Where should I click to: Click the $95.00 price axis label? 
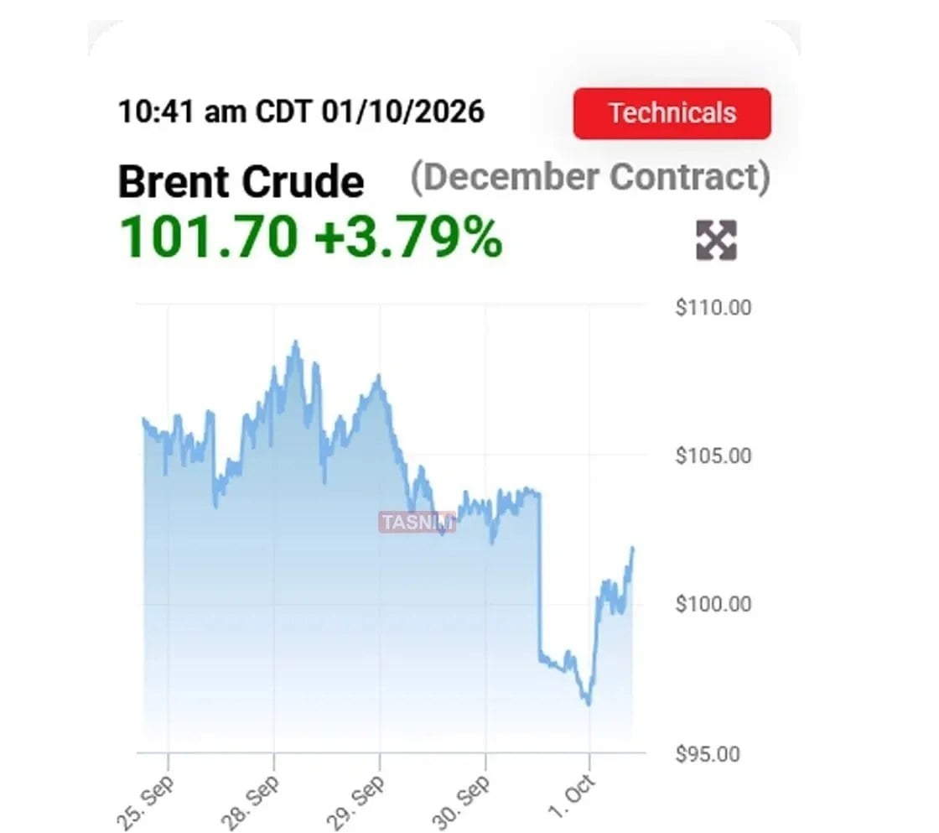(x=708, y=753)
